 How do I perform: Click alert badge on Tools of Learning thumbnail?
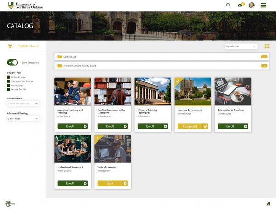tap(98, 138)
